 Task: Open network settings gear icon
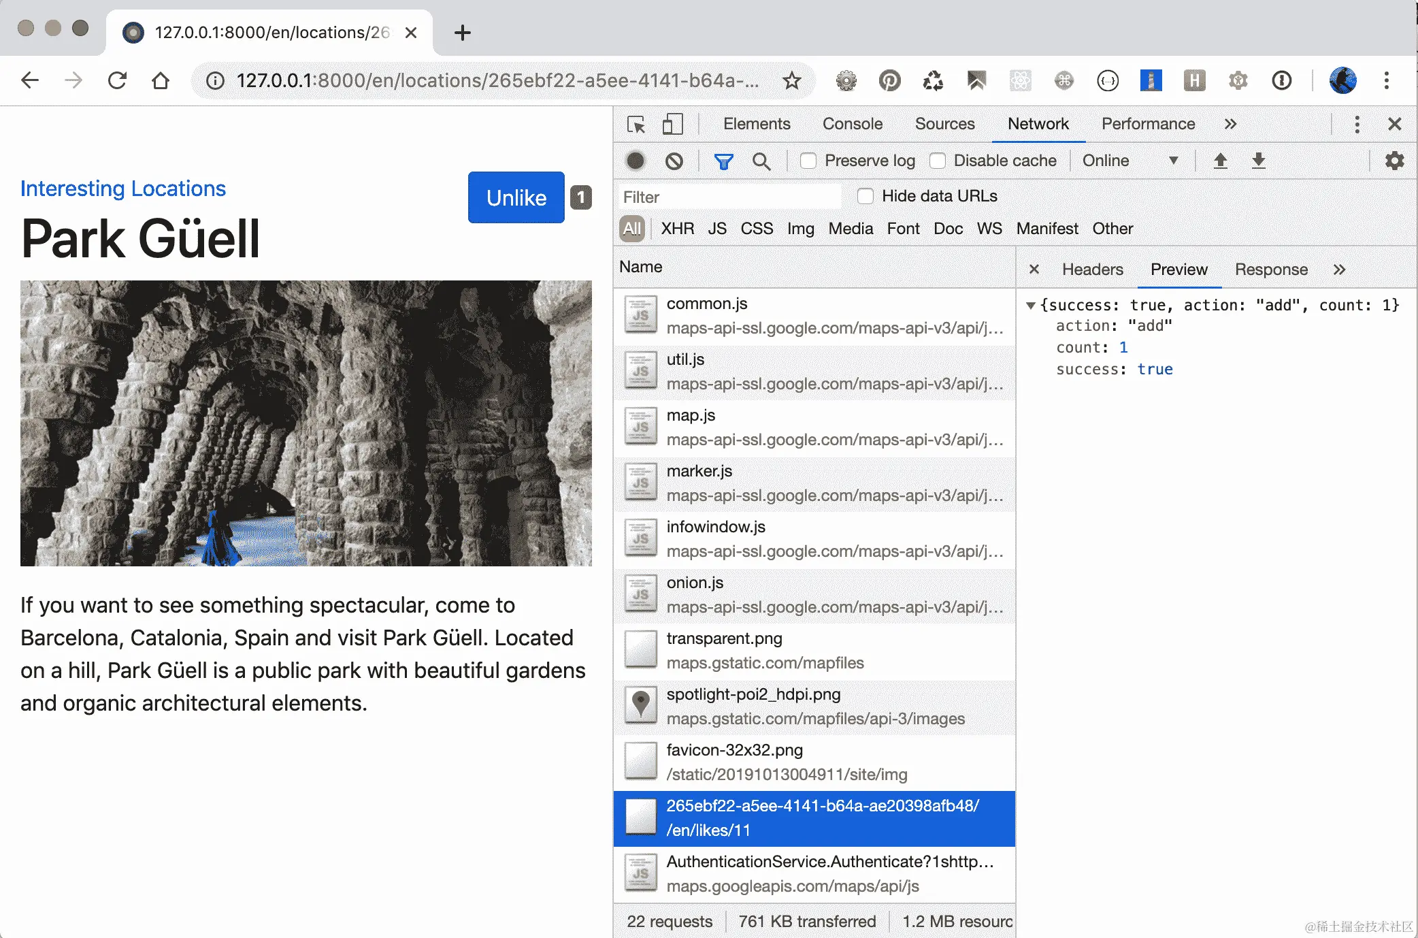(1394, 161)
